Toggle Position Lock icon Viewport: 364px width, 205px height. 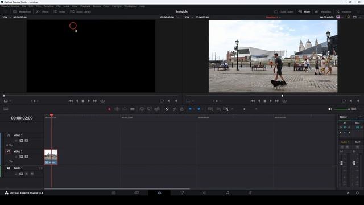[x=182, y=109]
